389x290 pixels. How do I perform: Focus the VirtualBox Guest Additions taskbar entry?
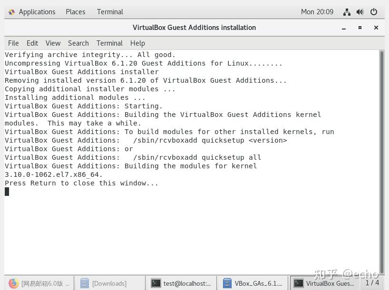(x=325, y=283)
